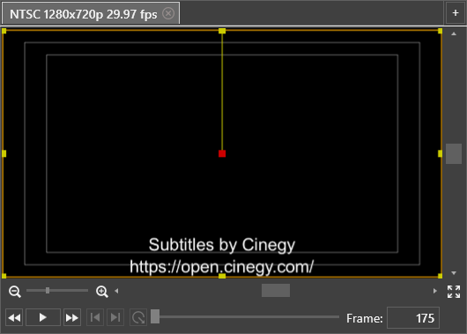Screen dimensions: 467x334
Task: Click the horizontal scrollbar right arrow
Action: point(434,291)
